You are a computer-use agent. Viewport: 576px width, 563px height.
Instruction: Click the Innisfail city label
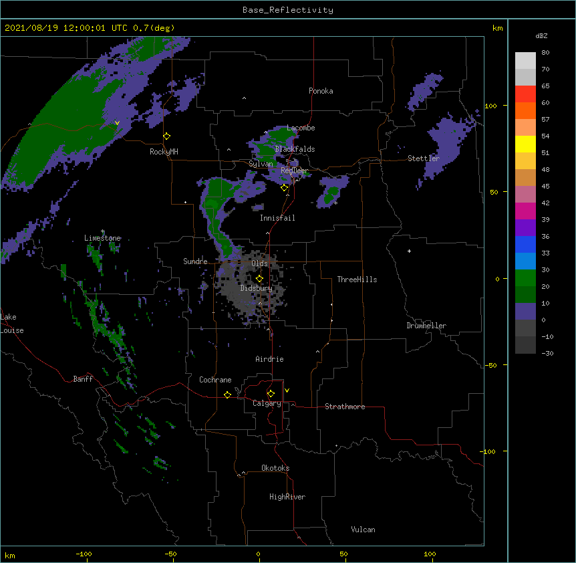[x=277, y=218]
